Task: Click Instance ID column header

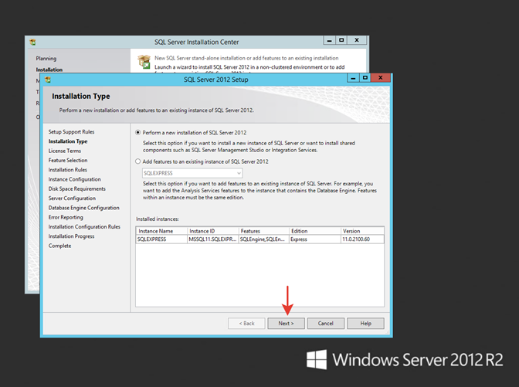Action: coord(213,231)
